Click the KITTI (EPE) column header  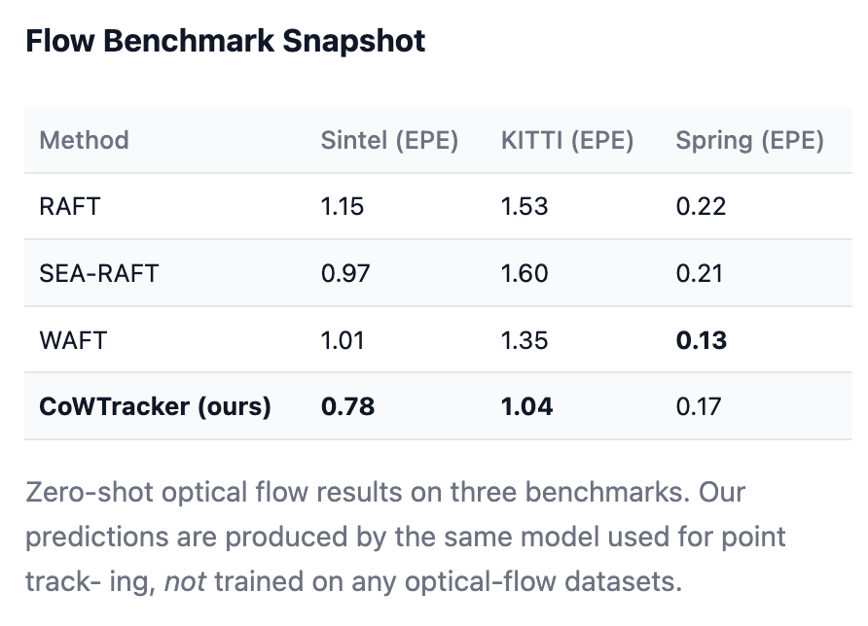click(x=567, y=140)
